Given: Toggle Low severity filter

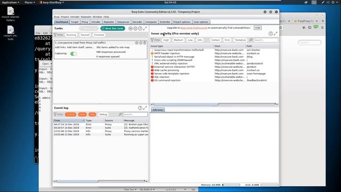Looking at the screenshot, I should pos(190,40).
